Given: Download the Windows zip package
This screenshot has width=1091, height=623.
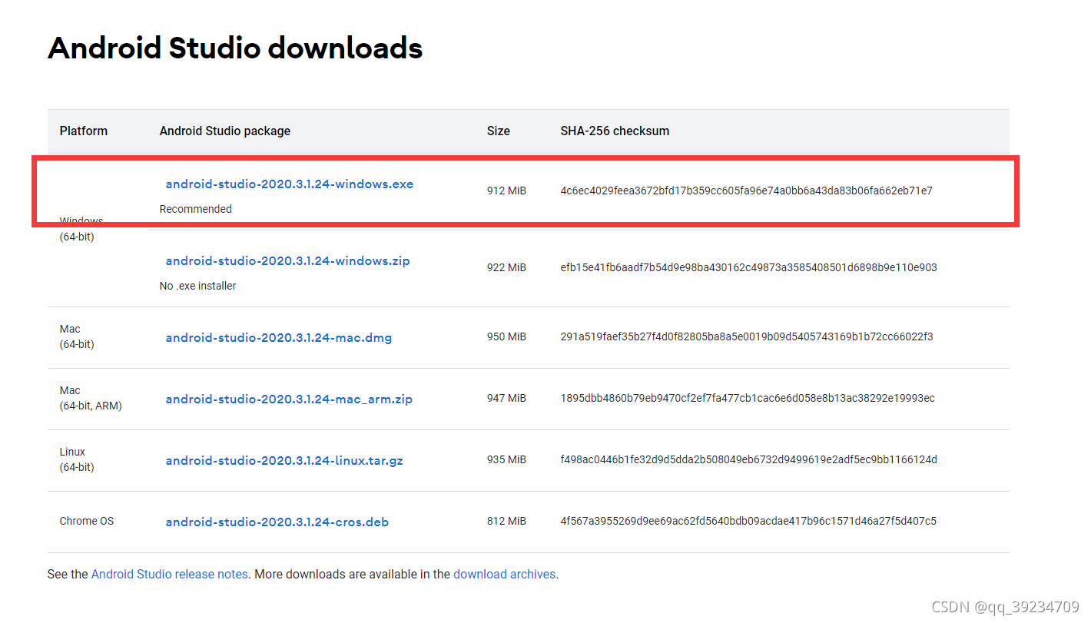Looking at the screenshot, I should (x=287, y=260).
